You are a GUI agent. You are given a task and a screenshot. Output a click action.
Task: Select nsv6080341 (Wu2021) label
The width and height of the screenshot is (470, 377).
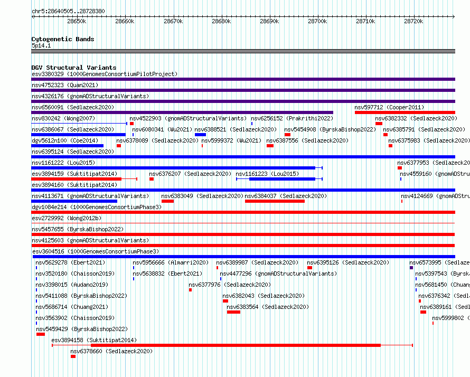pyautogui.click(x=162, y=129)
